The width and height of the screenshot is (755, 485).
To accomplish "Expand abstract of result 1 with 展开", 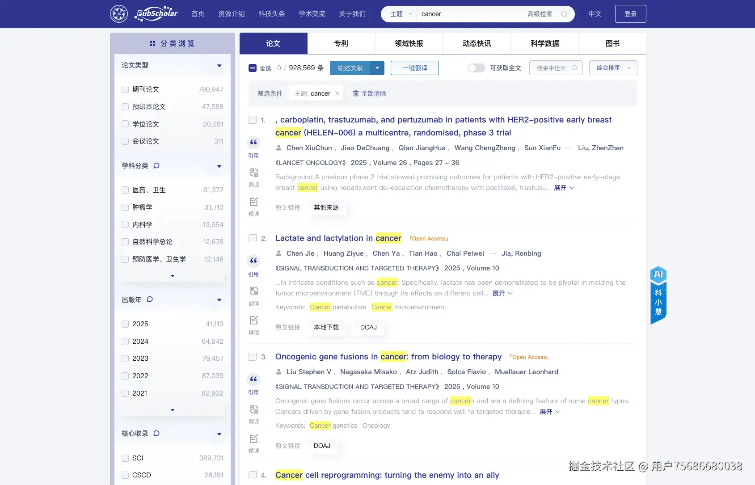I will (x=564, y=188).
